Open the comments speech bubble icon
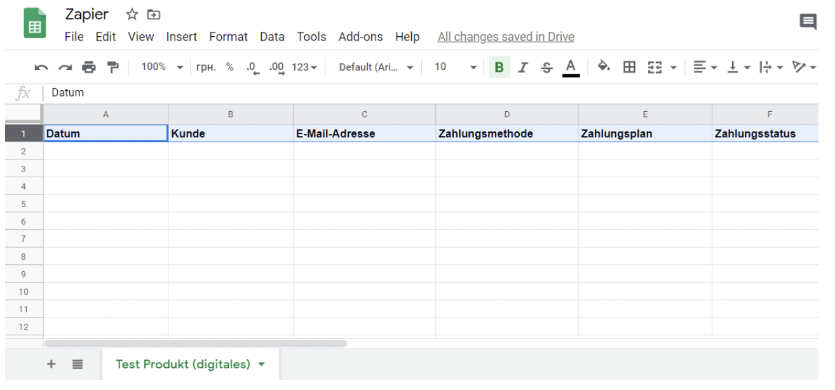The width and height of the screenshot is (835, 390). pyautogui.click(x=808, y=22)
